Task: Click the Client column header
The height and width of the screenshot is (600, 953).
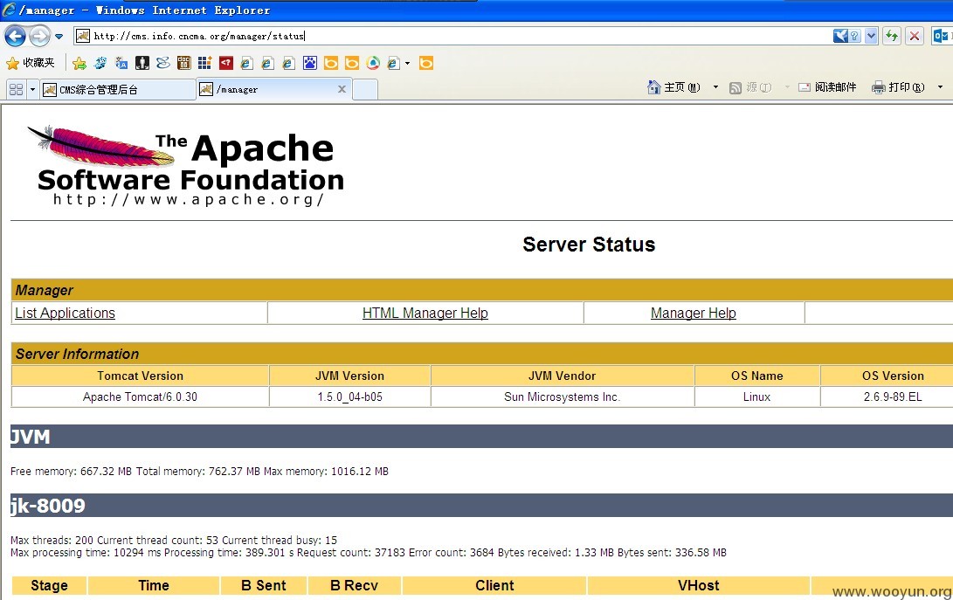Action: coord(494,585)
